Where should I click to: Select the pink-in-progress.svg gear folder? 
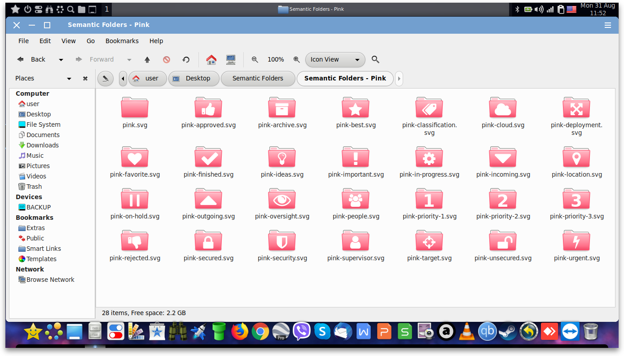click(x=429, y=157)
